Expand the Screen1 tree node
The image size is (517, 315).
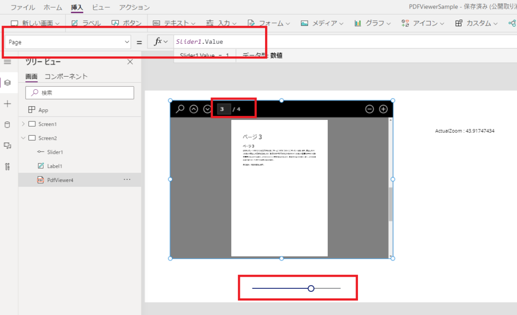point(23,124)
